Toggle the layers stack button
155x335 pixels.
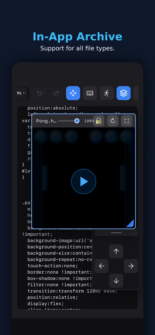point(123,93)
